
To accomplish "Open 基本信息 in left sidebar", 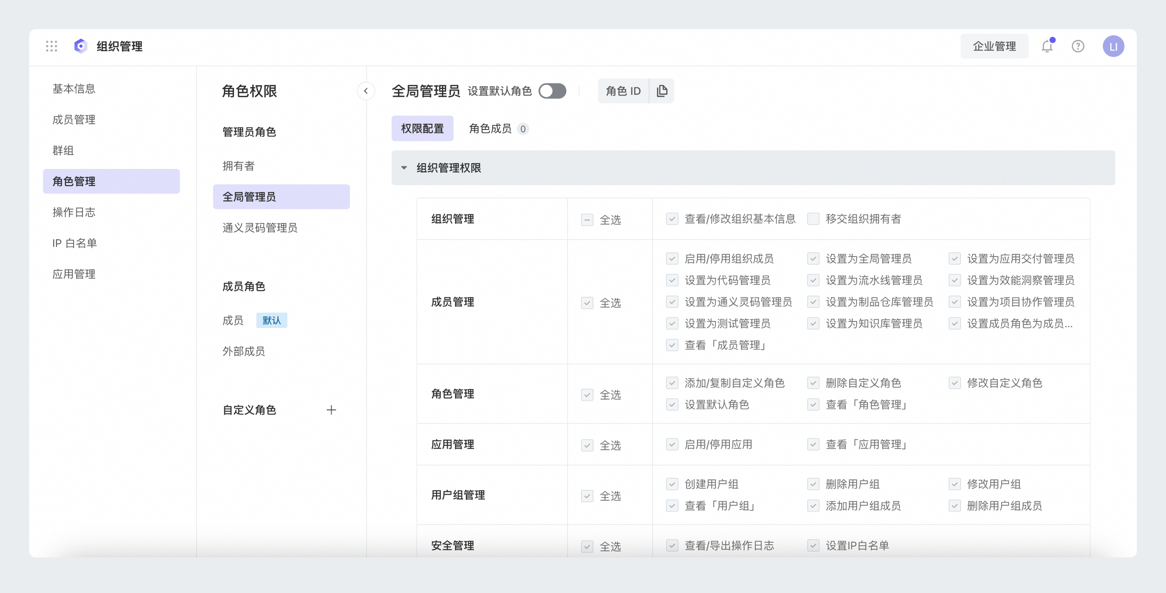I will (111, 89).
